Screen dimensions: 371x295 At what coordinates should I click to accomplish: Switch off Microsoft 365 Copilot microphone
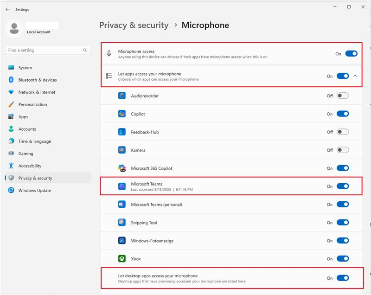point(343,168)
